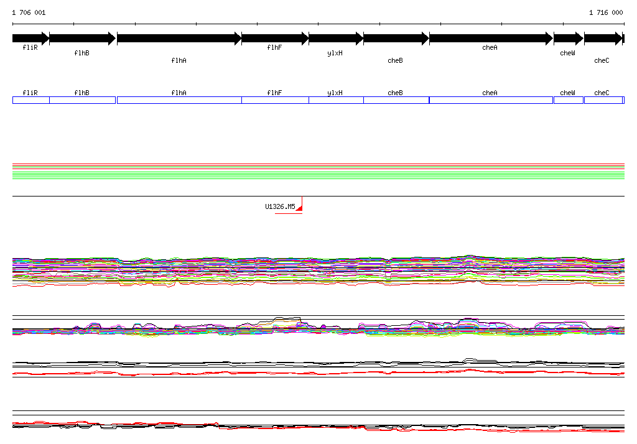Click the ylxH black gene arrow
Viewport: 637px width, 444px height.
[x=336, y=39]
